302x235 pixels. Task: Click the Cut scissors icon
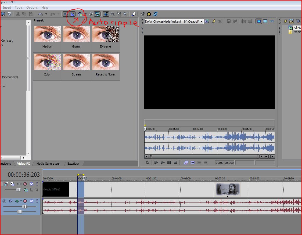18,14
